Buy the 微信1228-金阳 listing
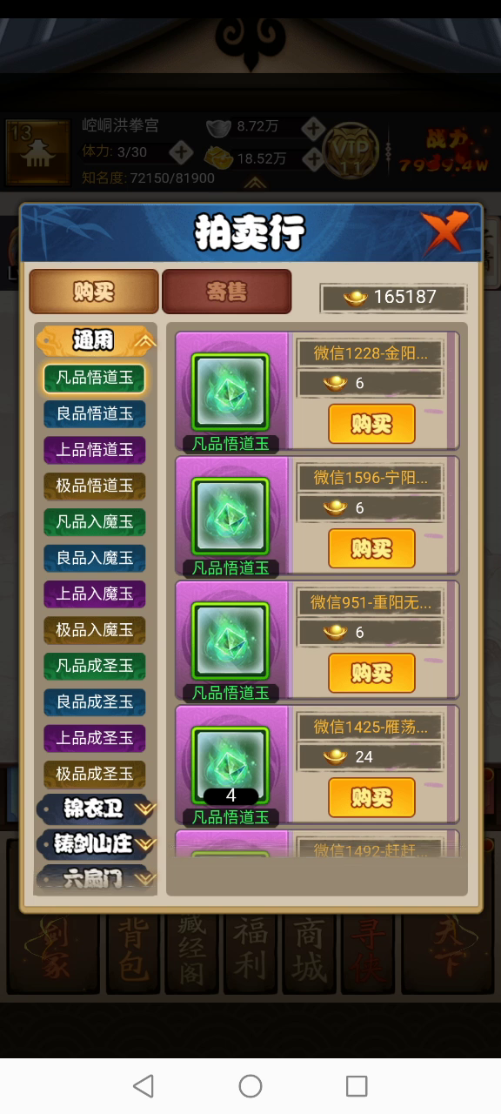 pos(371,424)
